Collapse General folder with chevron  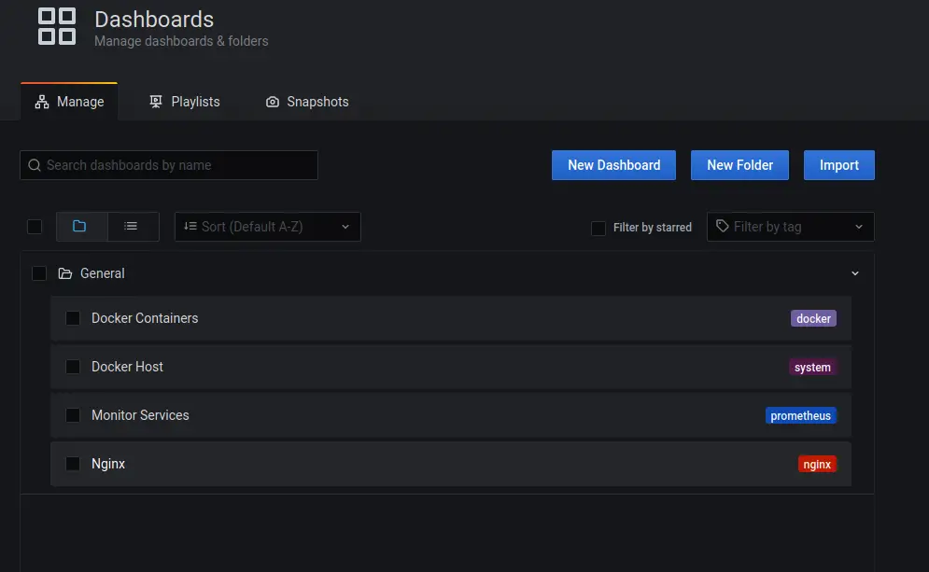pyautogui.click(x=855, y=273)
